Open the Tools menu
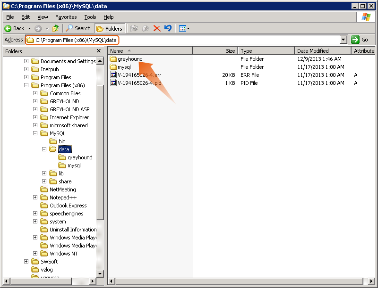 click(x=90, y=17)
